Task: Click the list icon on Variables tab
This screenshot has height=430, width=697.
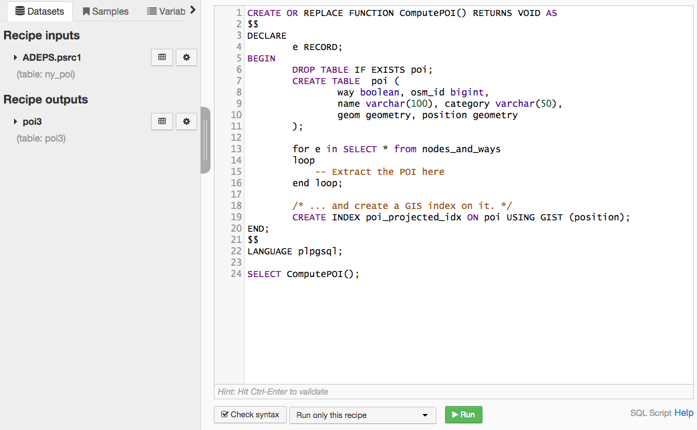Action: 152,11
